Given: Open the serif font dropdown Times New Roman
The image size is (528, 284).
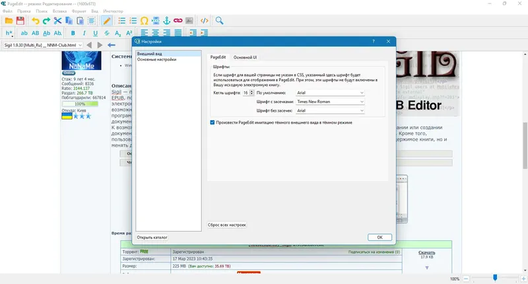Looking at the screenshot, I should tap(330, 102).
